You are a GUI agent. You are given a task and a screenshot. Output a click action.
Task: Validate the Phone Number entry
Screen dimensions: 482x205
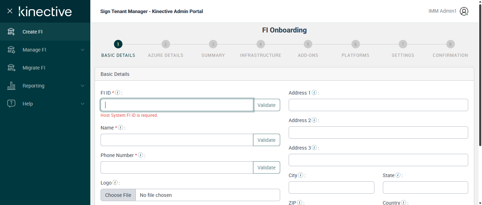pos(266,168)
